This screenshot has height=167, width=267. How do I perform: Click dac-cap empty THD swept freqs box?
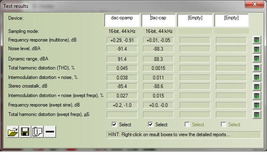(158, 115)
